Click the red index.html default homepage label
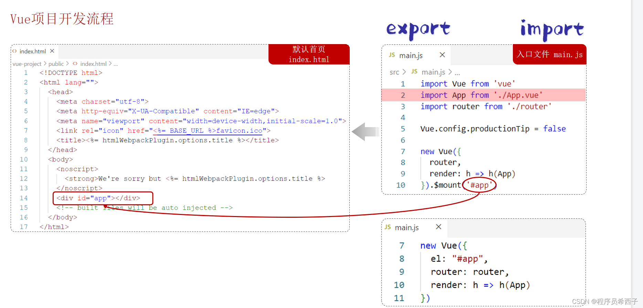 click(x=309, y=54)
